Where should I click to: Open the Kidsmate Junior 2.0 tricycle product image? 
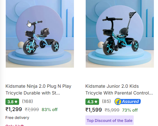tap(120, 34)
